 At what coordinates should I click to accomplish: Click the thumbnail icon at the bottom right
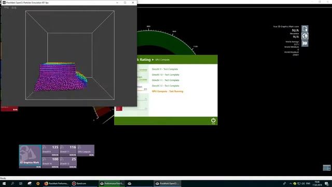pyautogui.click(x=327, y=168)
